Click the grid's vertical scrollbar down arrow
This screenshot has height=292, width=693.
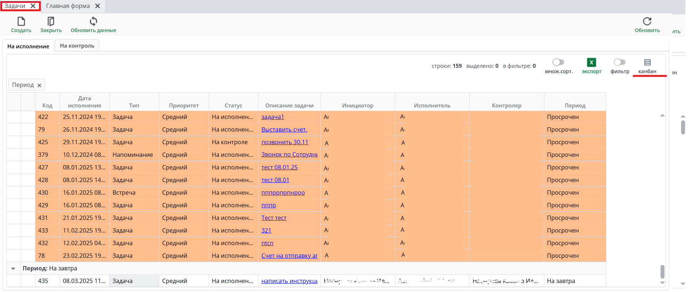coord(662,283)
